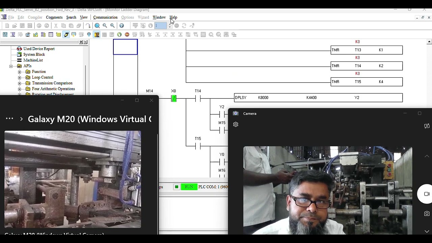This screenshot has height=243, width=432.
Task: Increment the toolbar number stepper
Action: pos(170,24)
